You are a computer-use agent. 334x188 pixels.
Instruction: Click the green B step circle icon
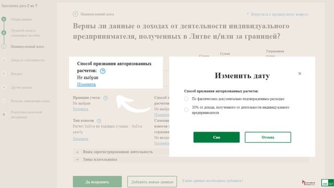(x=4, y=33)
